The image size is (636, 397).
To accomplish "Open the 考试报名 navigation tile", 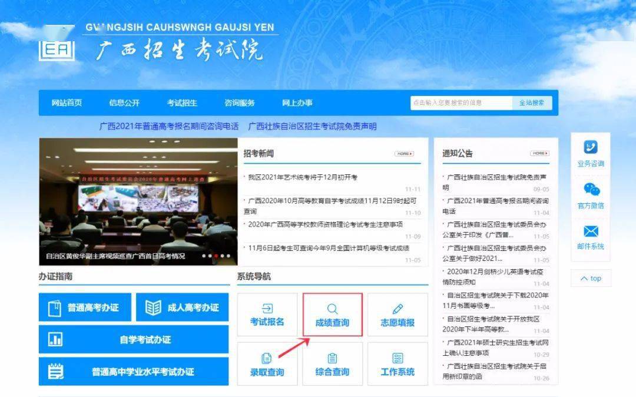I will [x=267, y=315].
